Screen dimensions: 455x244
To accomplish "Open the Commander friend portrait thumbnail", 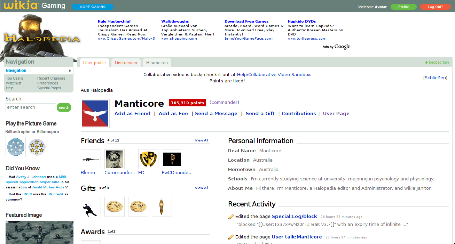I will tap(115, 159).
